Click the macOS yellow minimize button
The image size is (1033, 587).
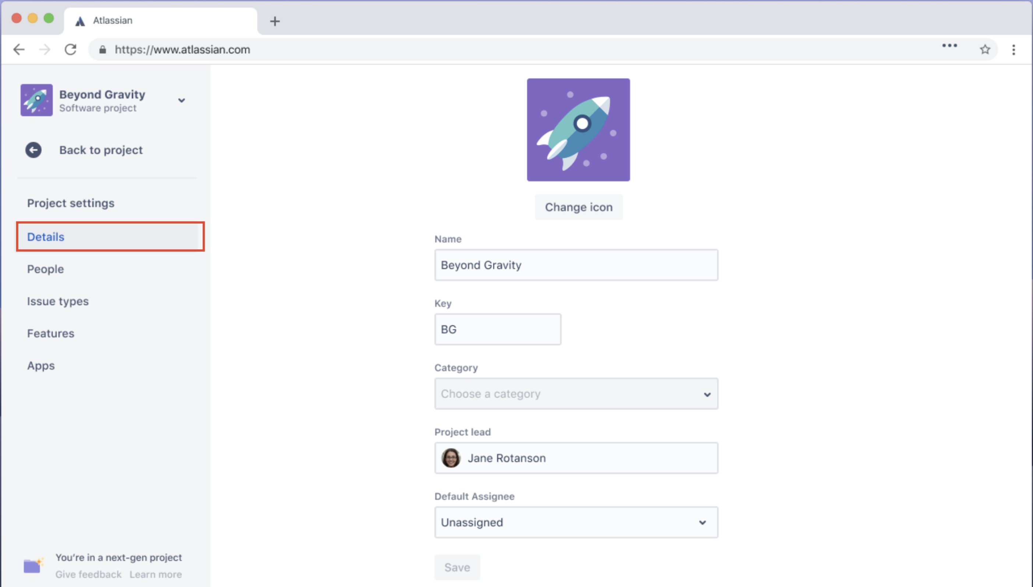[x=33, y=18]
